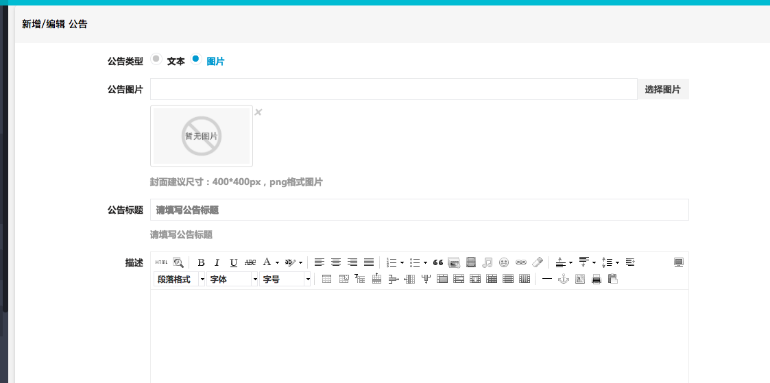Insert a horizontal rule line
The width and height of the screenshot is (770, 383).
[547, 279]
